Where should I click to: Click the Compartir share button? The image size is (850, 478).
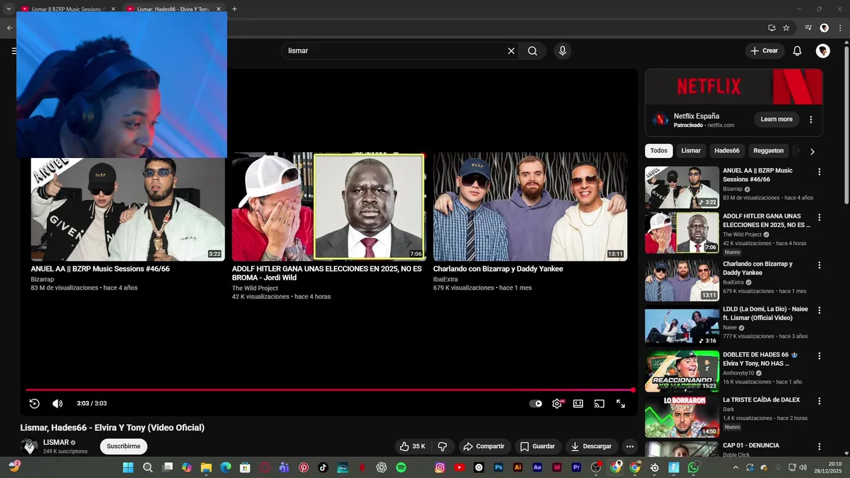click(x=484, y=446)
